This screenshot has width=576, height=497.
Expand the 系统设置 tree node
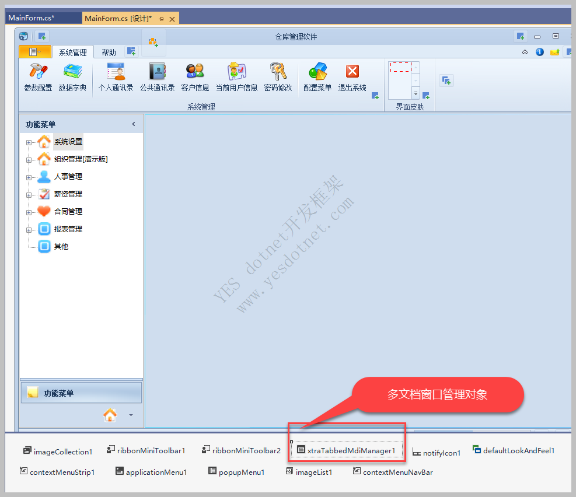coord(29,142)
